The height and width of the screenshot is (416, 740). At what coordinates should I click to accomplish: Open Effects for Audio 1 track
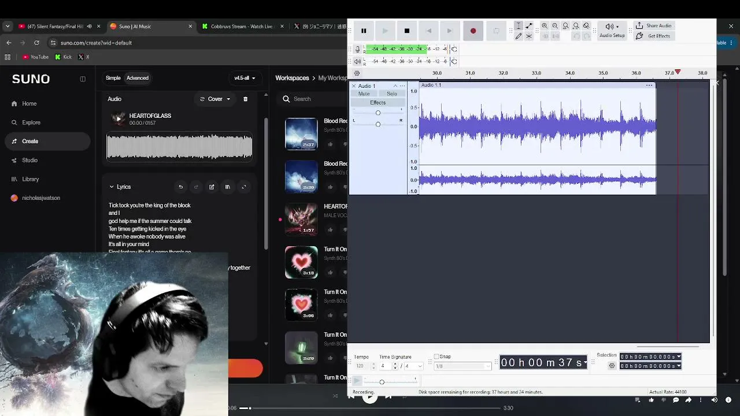[378, 103]
